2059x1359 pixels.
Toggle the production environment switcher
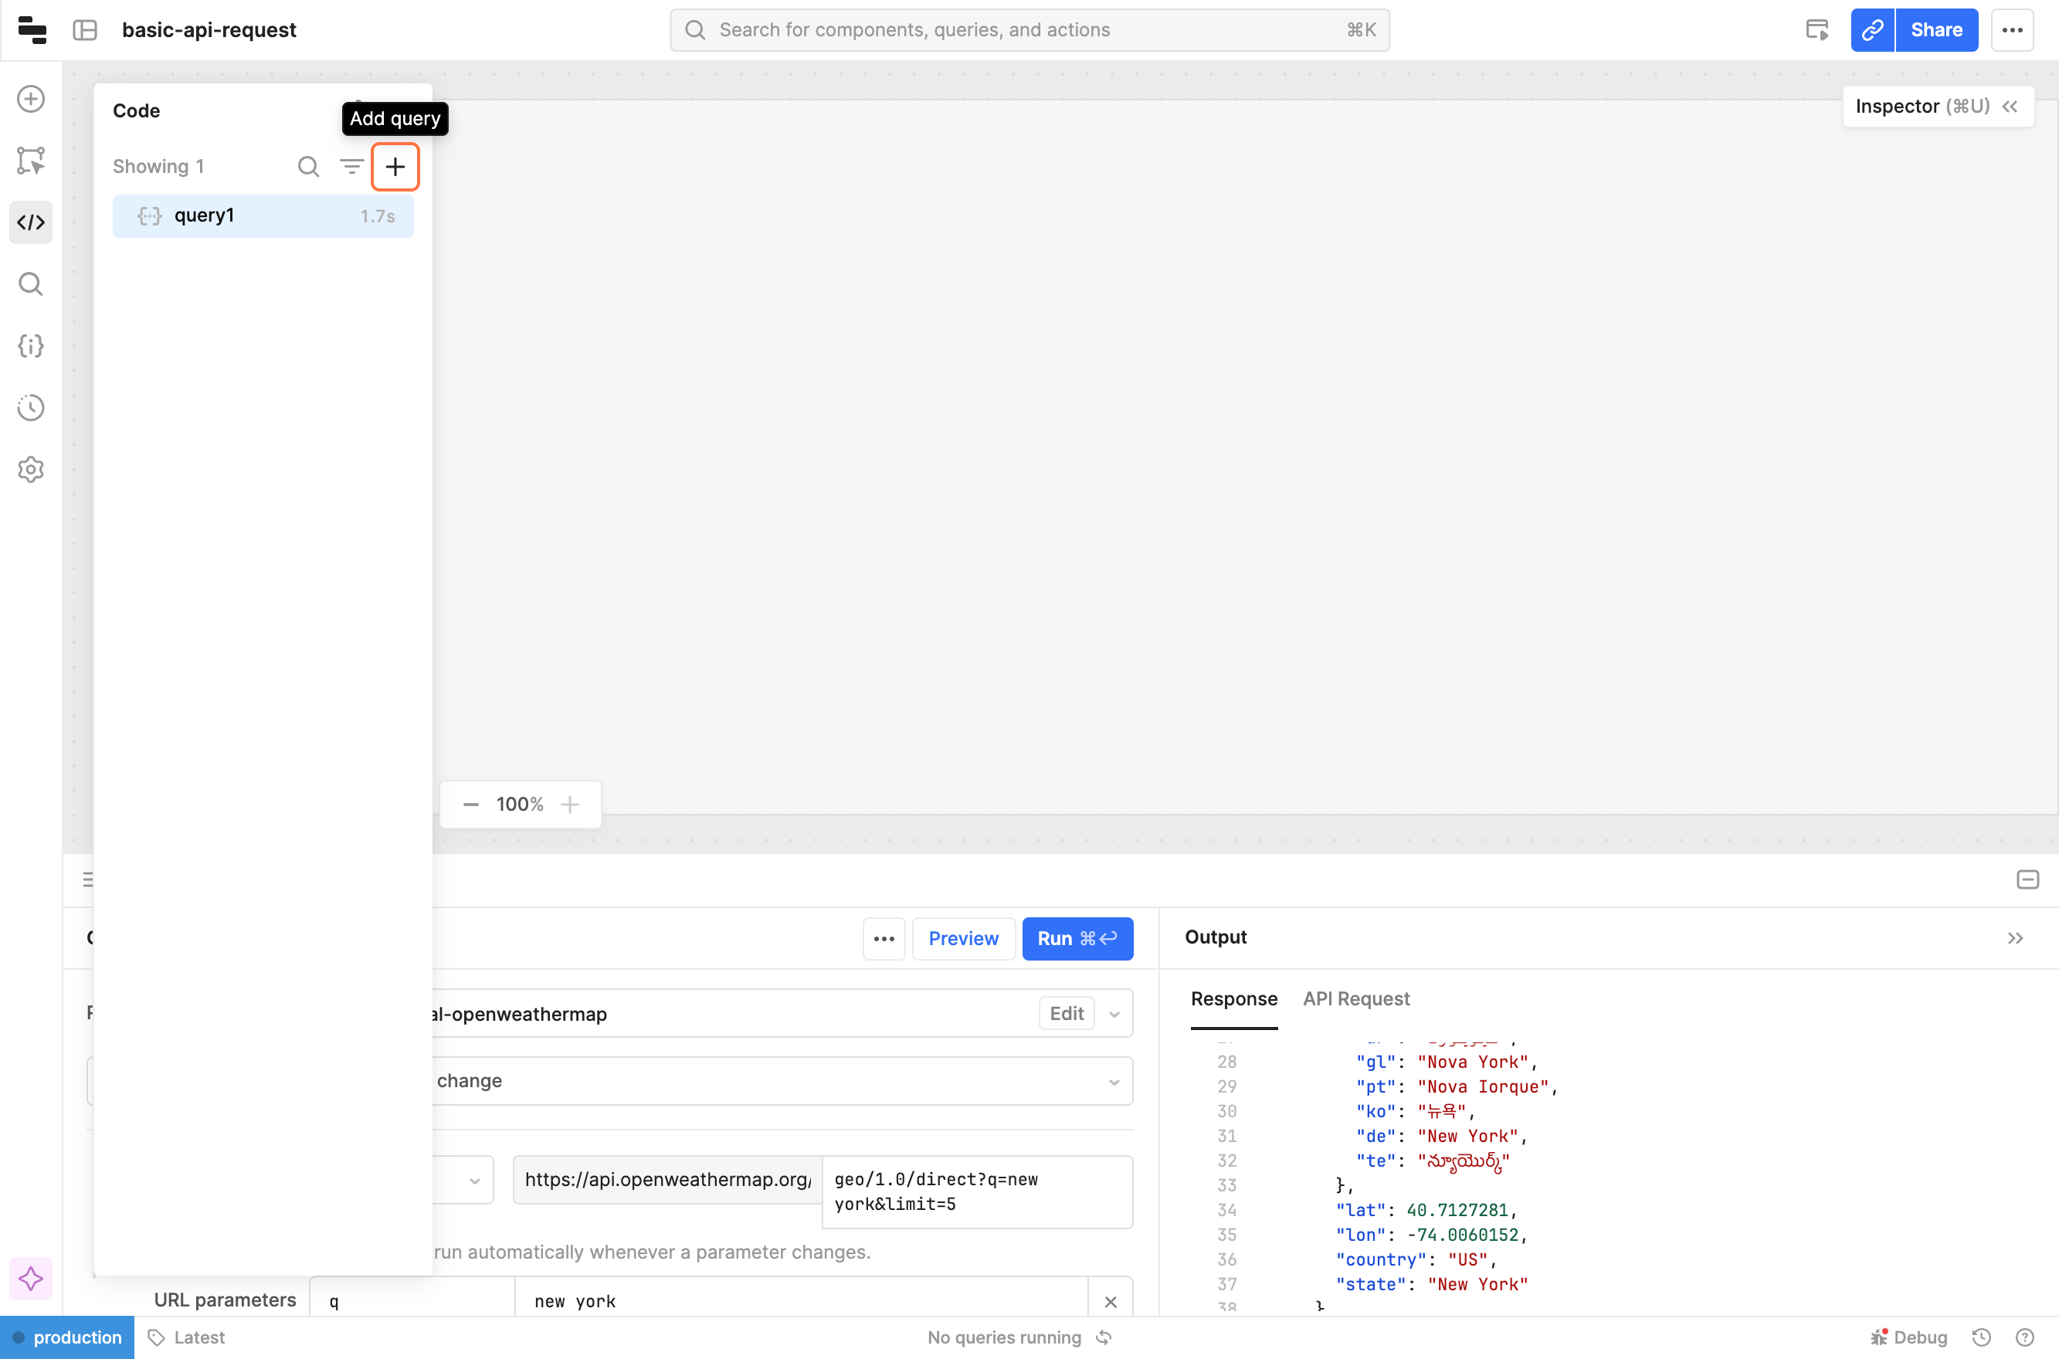tap(68, 1337)
